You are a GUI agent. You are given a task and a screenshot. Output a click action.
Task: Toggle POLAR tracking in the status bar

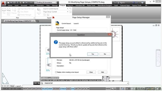45,89
